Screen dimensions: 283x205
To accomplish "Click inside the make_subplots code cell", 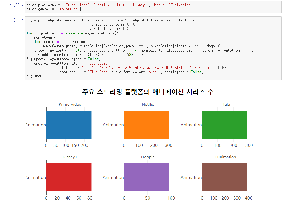I will coord(153,48).
